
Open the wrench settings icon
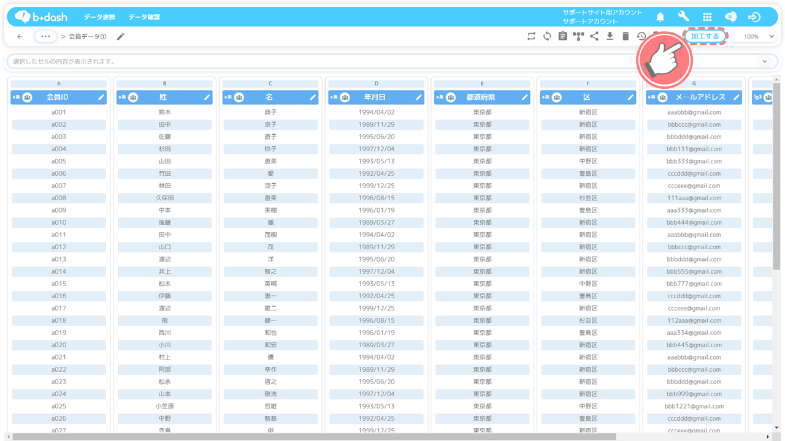(683, 17)
